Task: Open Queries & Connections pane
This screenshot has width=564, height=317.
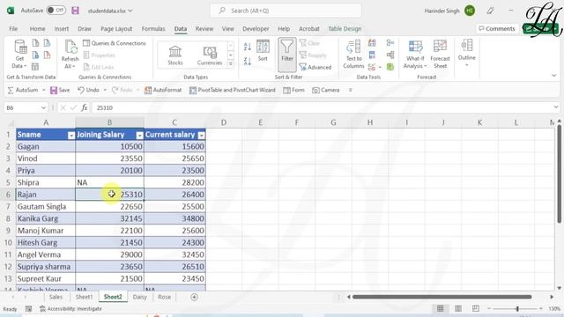Action: click(x=115, y=43)
